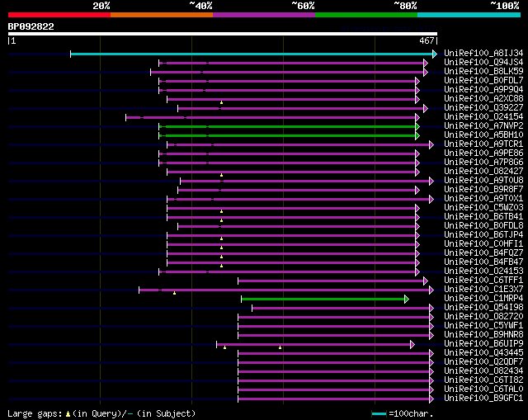Click the red 20% identity legend segment
The image size is (528, 420).
(59, 15)
